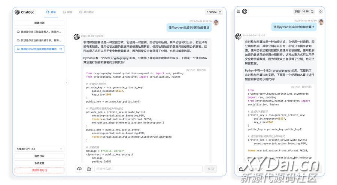Click the cloud upload icon beside input
337x185 pixels.
pyautogui.click(x=79, y=169)
